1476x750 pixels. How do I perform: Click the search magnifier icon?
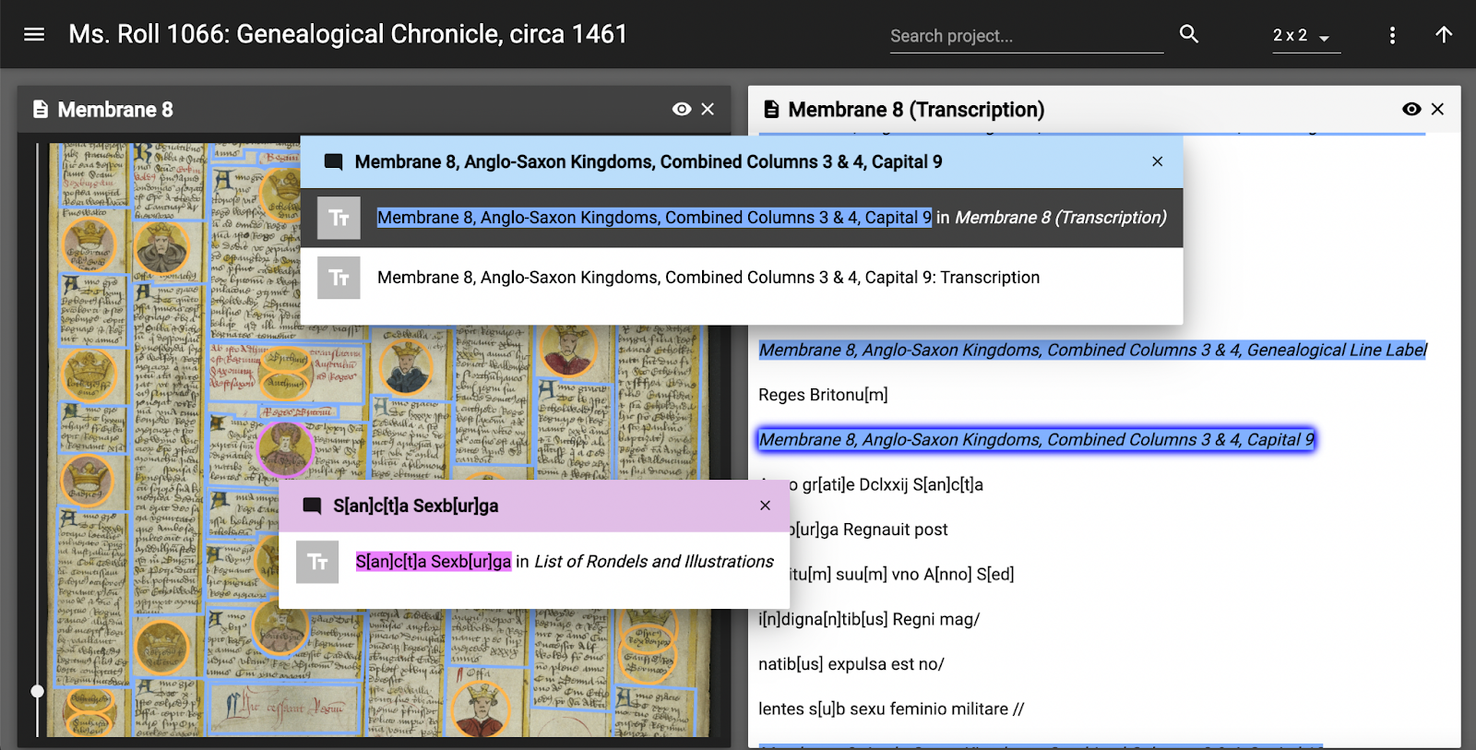pos(1189,34)
